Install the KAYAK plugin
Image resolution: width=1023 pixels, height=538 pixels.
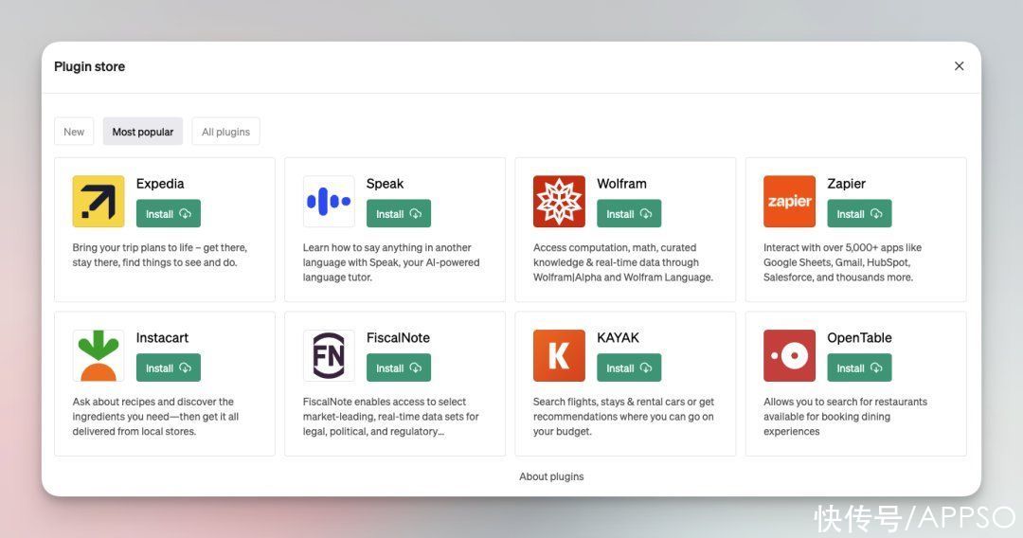coord(629,368)
